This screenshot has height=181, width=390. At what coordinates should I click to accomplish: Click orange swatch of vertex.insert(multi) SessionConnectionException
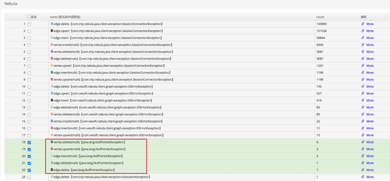click(x=52, y=45)
